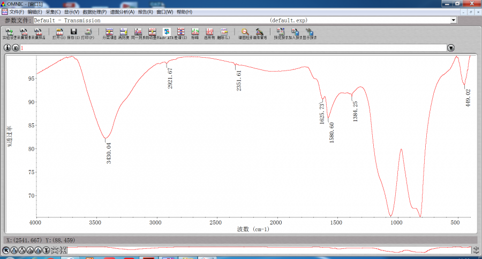Click the 1580.60 peak label
Image resolution: width=482 pixels, height=259 pixels.
pyautogui.click(x=332, y=133)
